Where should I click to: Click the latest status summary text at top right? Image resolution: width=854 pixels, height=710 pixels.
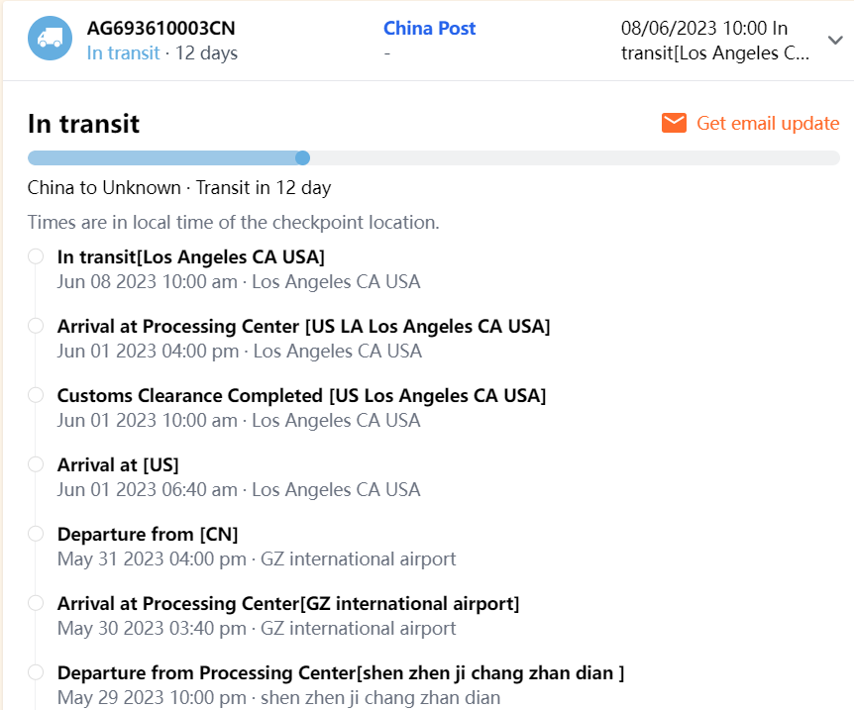point(715,41)
